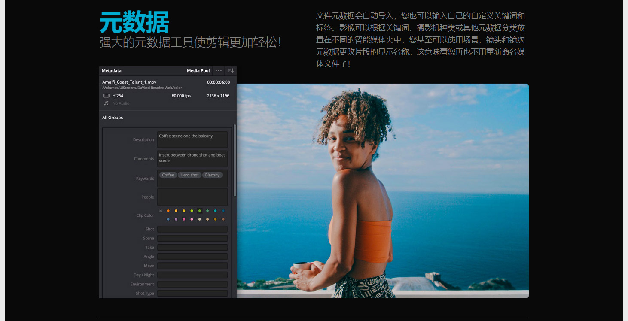This screenshot has height=321, width=628.
Task: Pick the light blue clip color in second row
Action: tap(168, 219)
